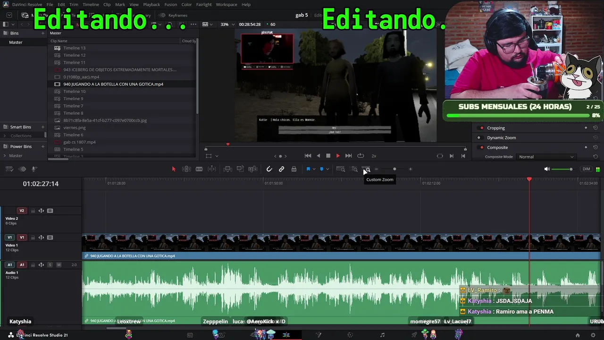Add a new Smart Bin

pyautogui.click(x=43, y=127)
